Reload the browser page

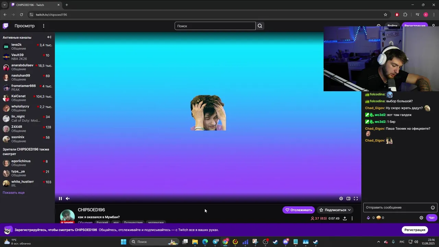pyautogui.click(x=21, y=15)
